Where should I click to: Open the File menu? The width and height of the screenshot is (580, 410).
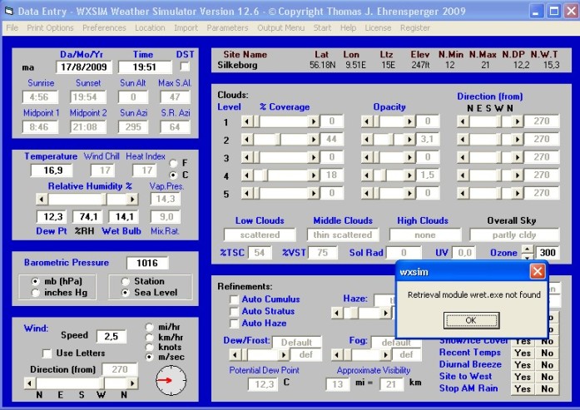[12, 27]
